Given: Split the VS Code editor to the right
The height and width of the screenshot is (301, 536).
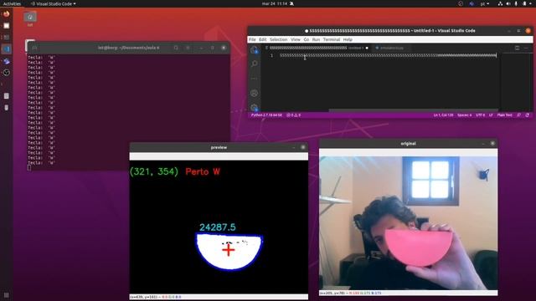Looking at the screenshot, I should tap(518, 48).
